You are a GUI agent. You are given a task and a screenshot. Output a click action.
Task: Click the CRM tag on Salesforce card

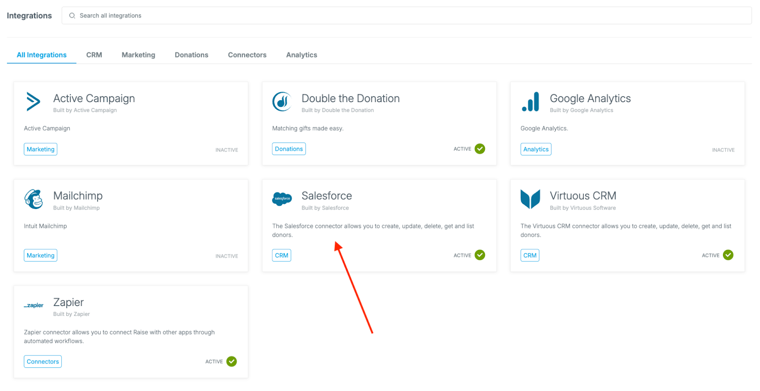pos(282,255)
